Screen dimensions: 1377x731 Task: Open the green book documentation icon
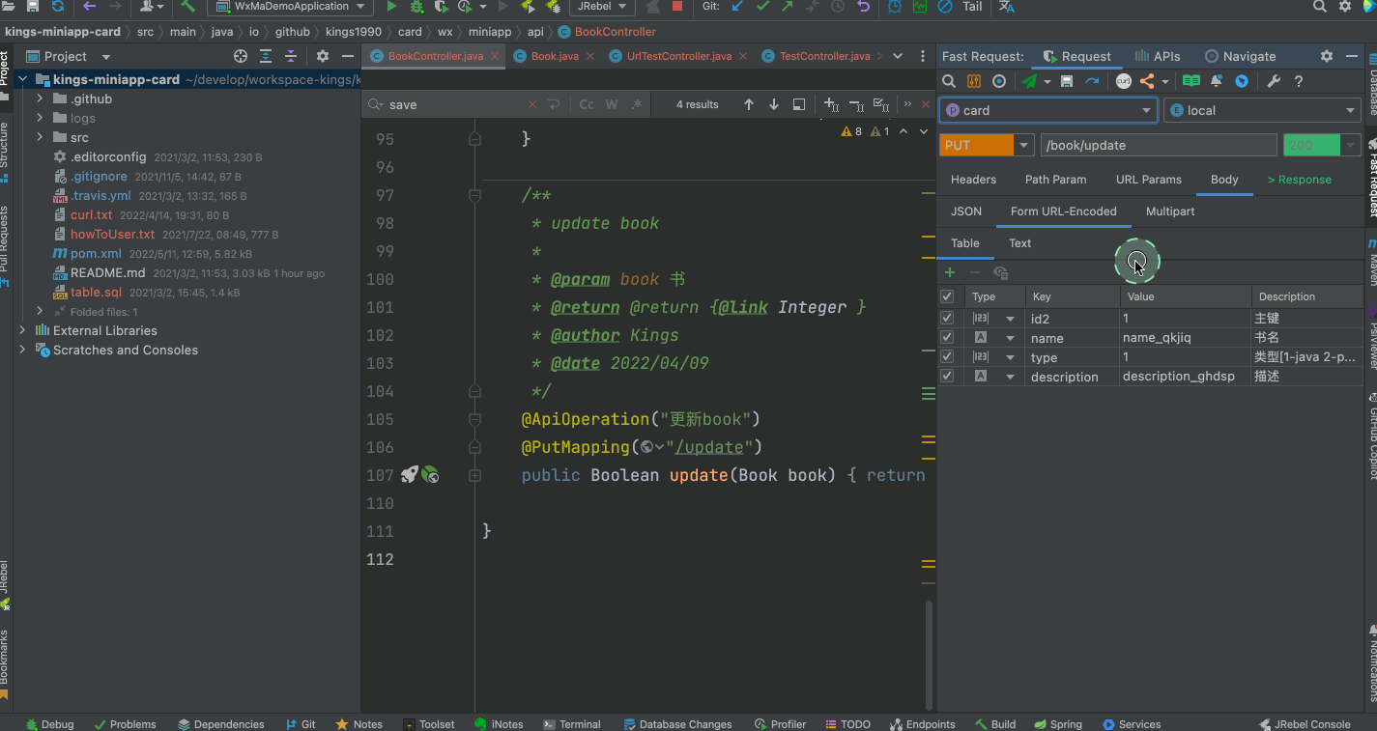pos(1191,82)
